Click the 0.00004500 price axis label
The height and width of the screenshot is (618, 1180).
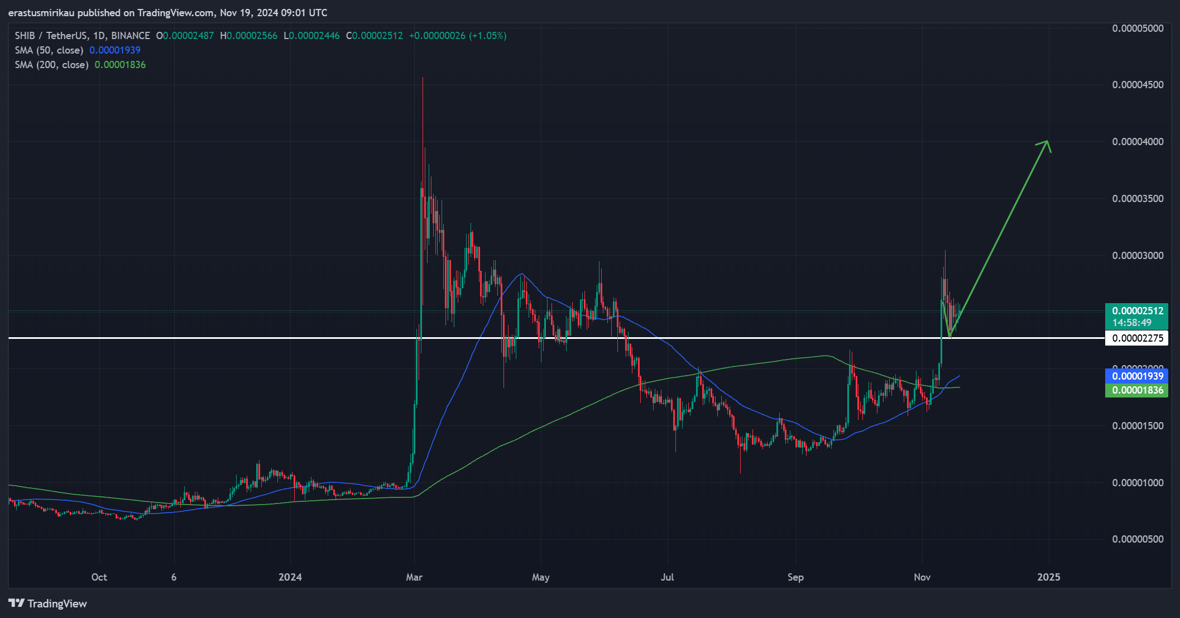tap(1138, 85)
